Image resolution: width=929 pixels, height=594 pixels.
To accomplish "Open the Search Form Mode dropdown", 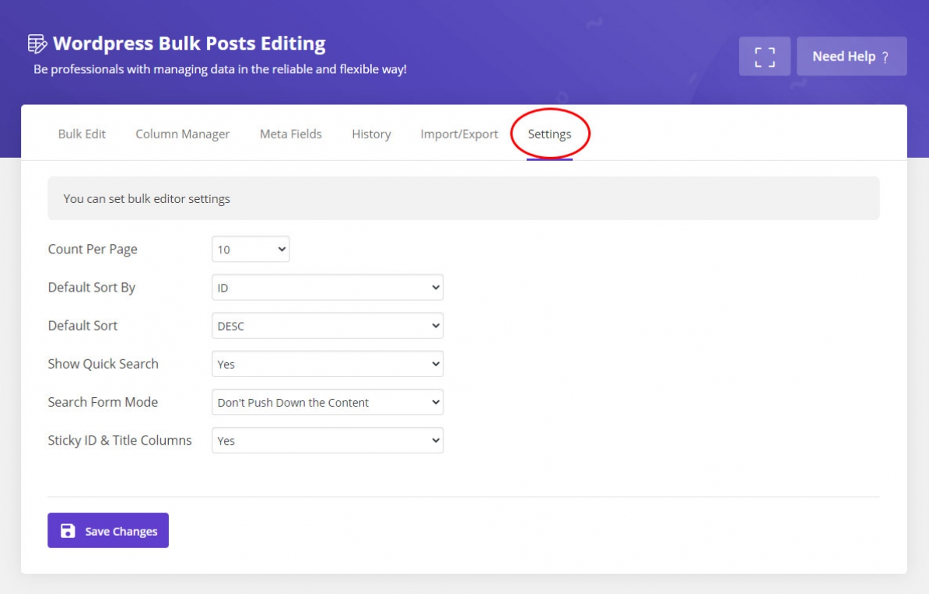I will pos(327,402).
